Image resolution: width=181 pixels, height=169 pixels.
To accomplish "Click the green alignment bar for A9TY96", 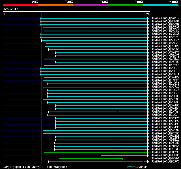I will coord(96,153).
